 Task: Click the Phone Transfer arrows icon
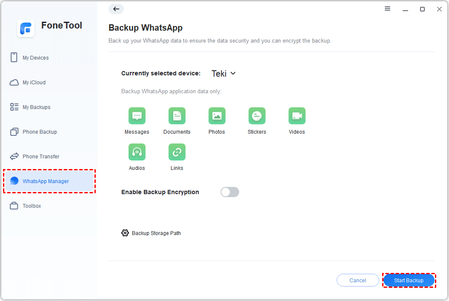click(14, 156)
